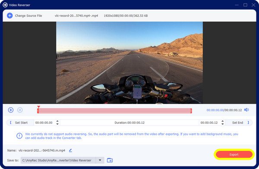The height and width of the screenshot is (169, 259).
Task: Click the blue plus Change Source File icon
Action: pyautogui.click(x=9, y=16)
